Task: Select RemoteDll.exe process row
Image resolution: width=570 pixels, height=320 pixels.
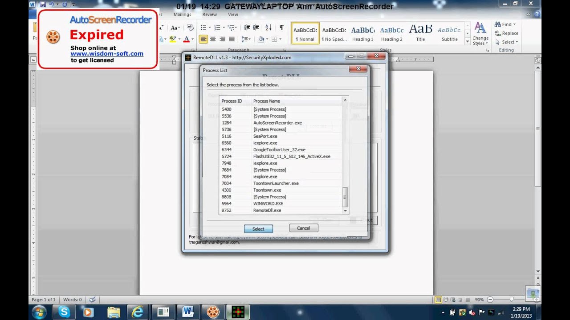Action: pyautogui.click(x=281, y=210)
